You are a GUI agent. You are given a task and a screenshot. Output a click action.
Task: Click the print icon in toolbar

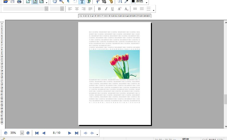[19, 1]
